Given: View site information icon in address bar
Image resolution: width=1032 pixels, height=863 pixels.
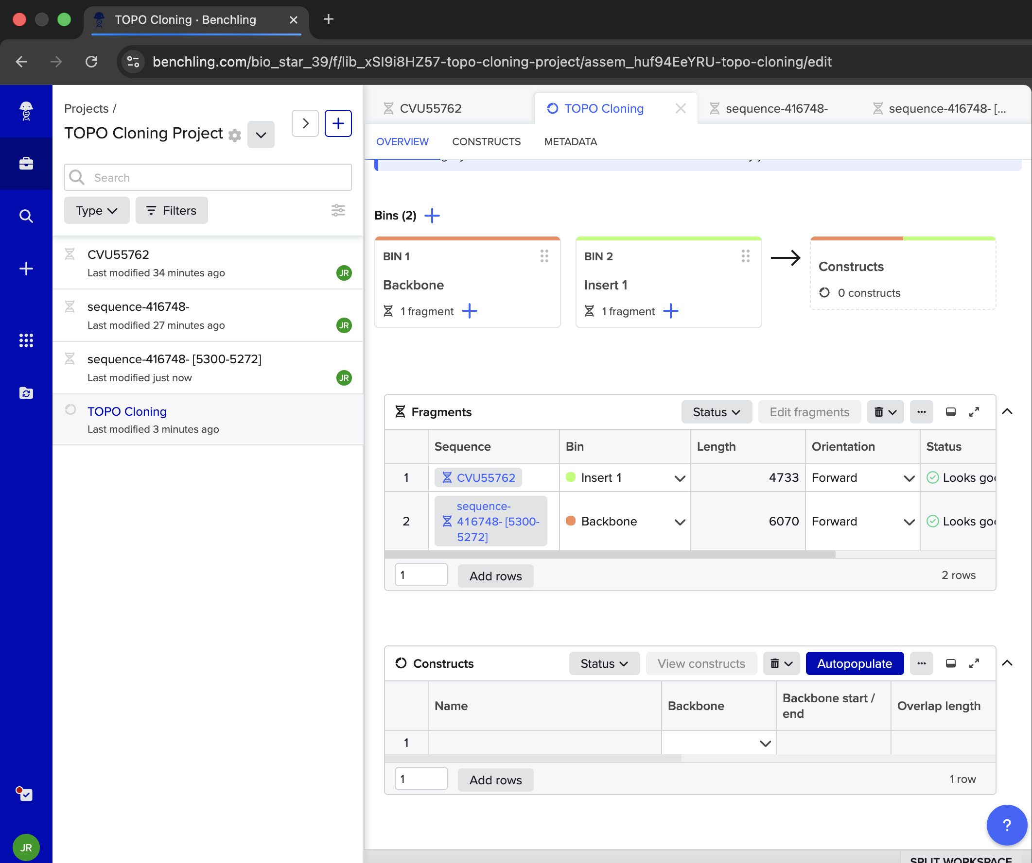Looking at the screenshot, I should (133, 62).
